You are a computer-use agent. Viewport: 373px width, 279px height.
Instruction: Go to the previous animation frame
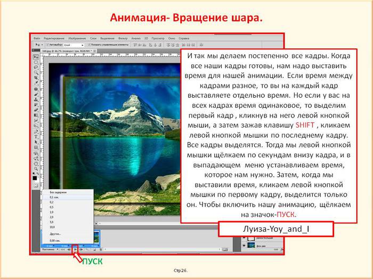tap(69, 249)
